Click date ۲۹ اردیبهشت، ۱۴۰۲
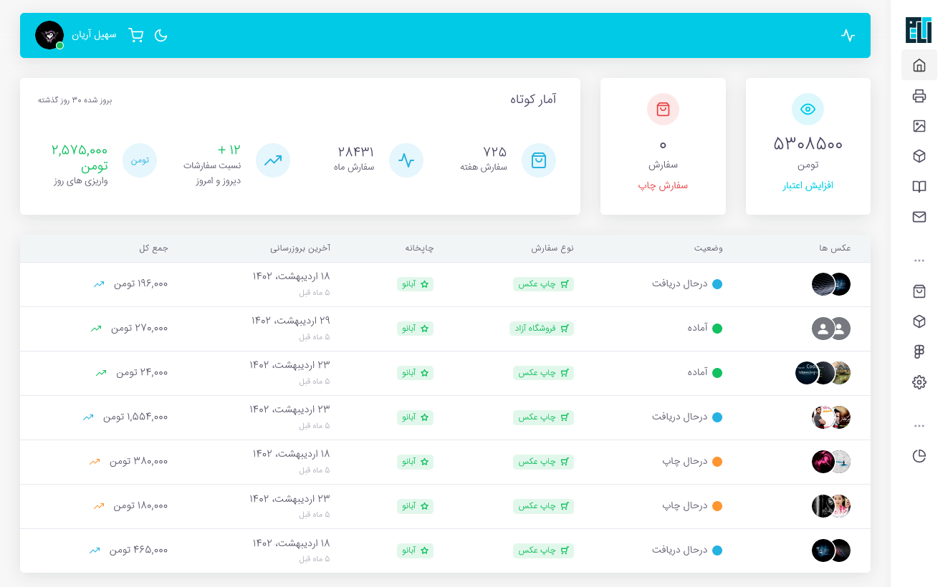 (290, 321)
